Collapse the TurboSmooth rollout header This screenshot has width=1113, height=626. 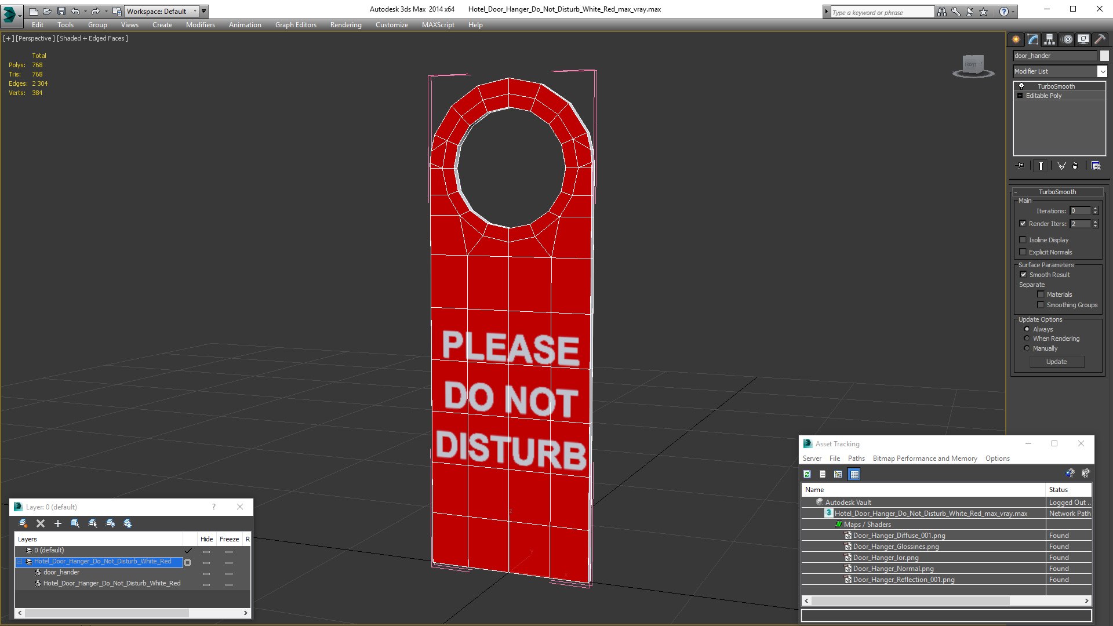tap(1057, 192)
